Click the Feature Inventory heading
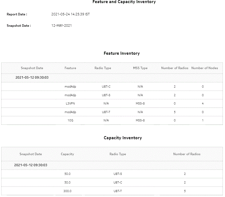 pyautogui.click(x=122, y=53)
